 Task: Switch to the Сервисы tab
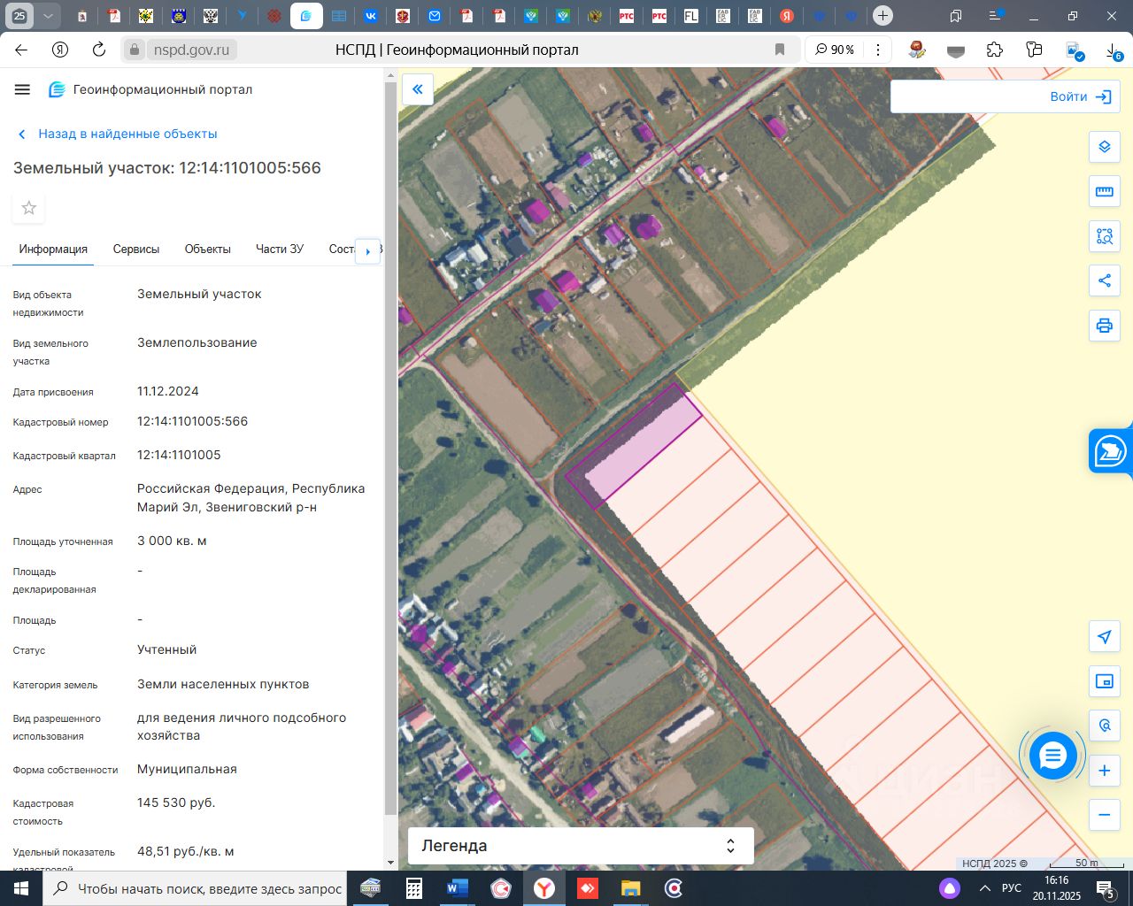136,250
